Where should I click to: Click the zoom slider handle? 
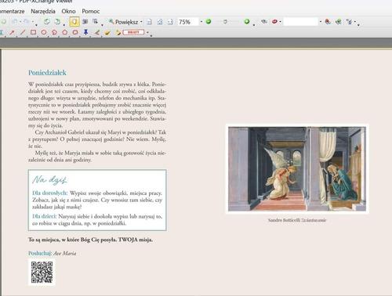(225, 22)
